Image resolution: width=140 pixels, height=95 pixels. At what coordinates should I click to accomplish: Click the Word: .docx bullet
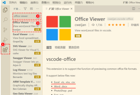[x=60, y=87]
